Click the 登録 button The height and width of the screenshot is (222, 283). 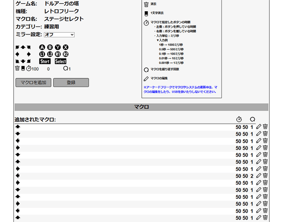(x=71, y=82)
